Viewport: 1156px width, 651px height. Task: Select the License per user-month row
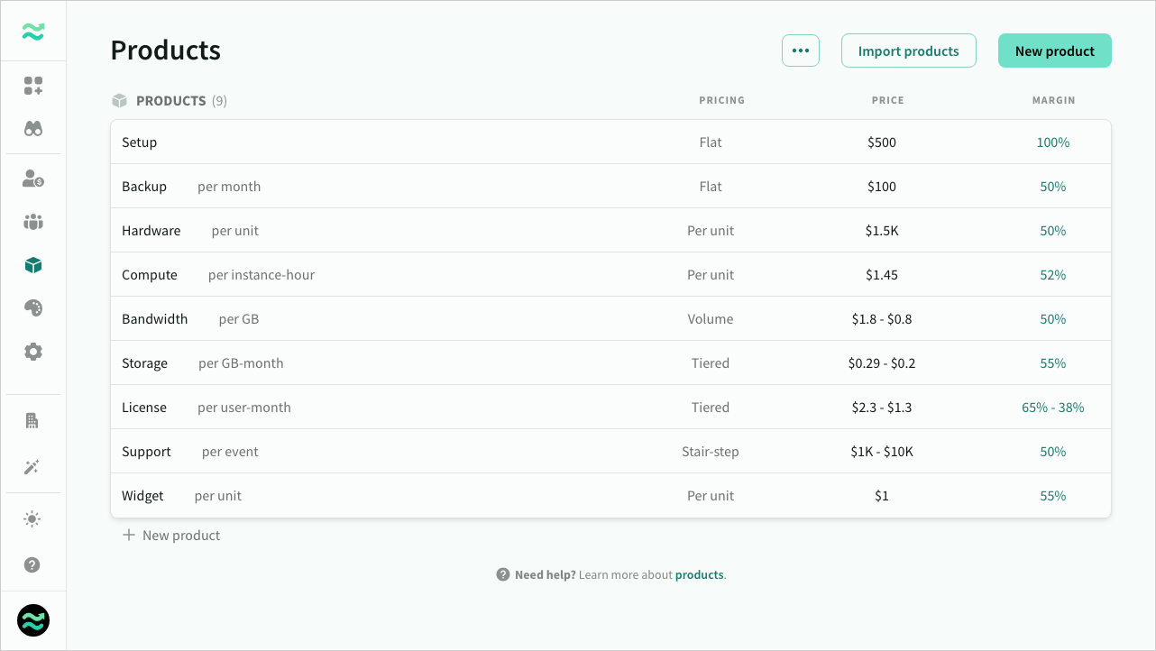pos(206,408)
